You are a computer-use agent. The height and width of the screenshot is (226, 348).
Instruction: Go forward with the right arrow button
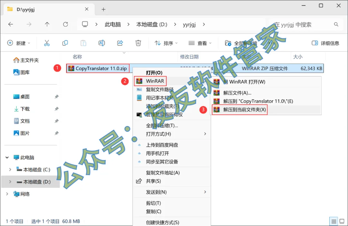(x=29, y=24)
